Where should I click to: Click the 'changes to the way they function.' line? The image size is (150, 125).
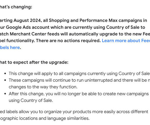coord(43,87)
